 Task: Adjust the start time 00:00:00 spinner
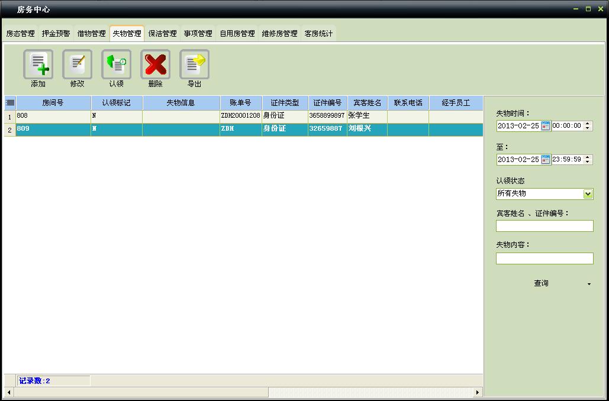coord(587,126)
